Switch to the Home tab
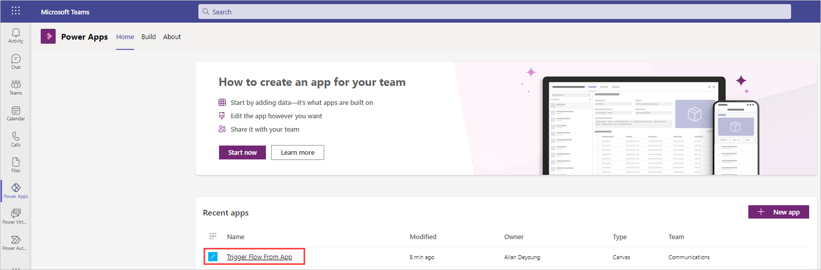821x270 pixels. coord(125,37)
